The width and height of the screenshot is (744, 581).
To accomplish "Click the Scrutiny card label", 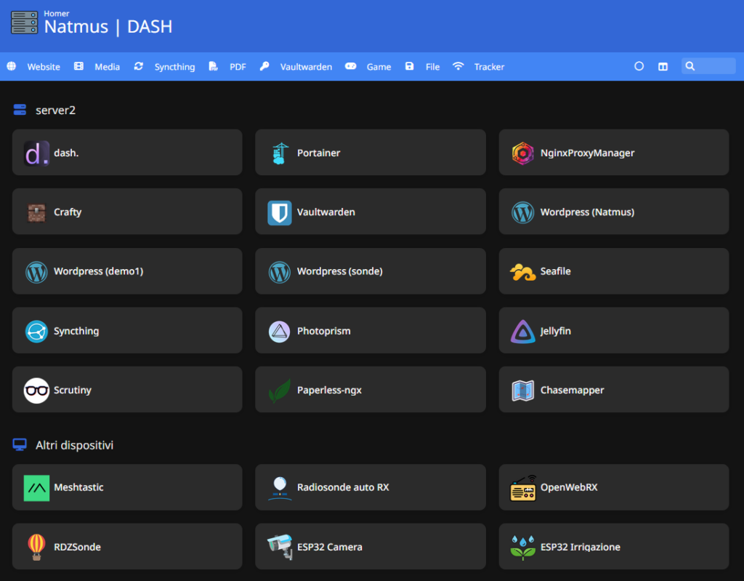I will [x=72, y=390].
